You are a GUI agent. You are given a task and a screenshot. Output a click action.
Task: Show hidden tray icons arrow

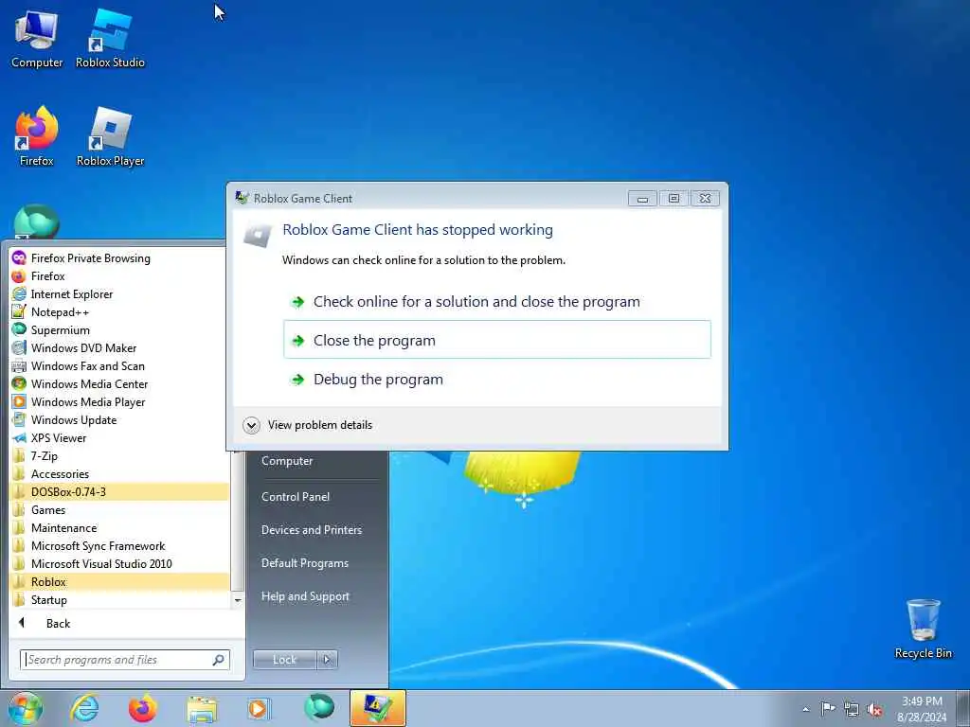805,709
